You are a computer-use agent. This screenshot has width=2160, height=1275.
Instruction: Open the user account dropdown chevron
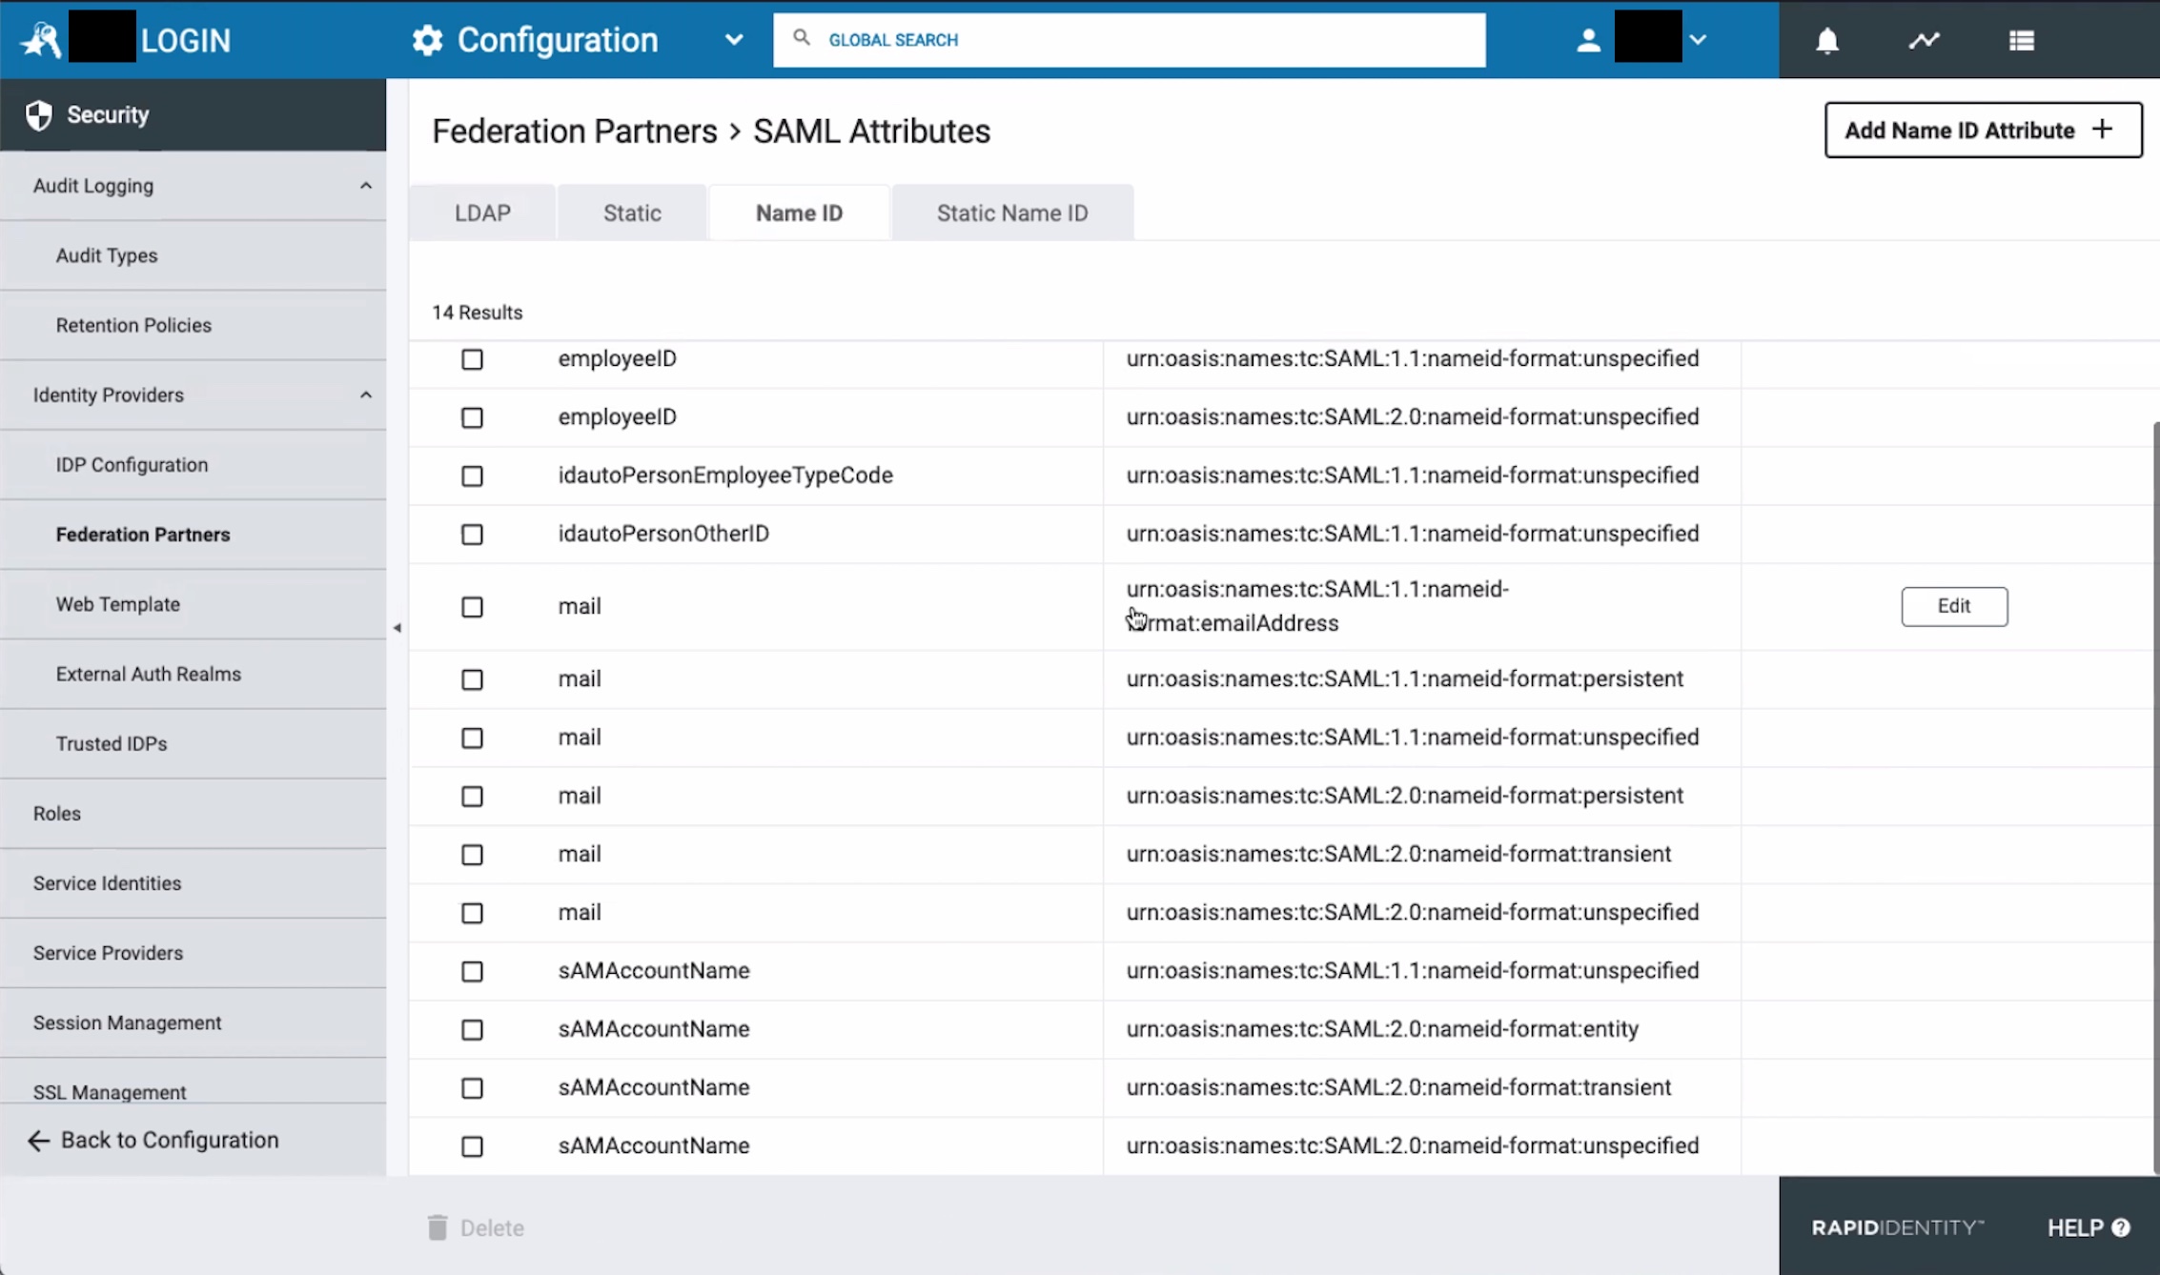pyautogui.click(x=1701, y=40)
